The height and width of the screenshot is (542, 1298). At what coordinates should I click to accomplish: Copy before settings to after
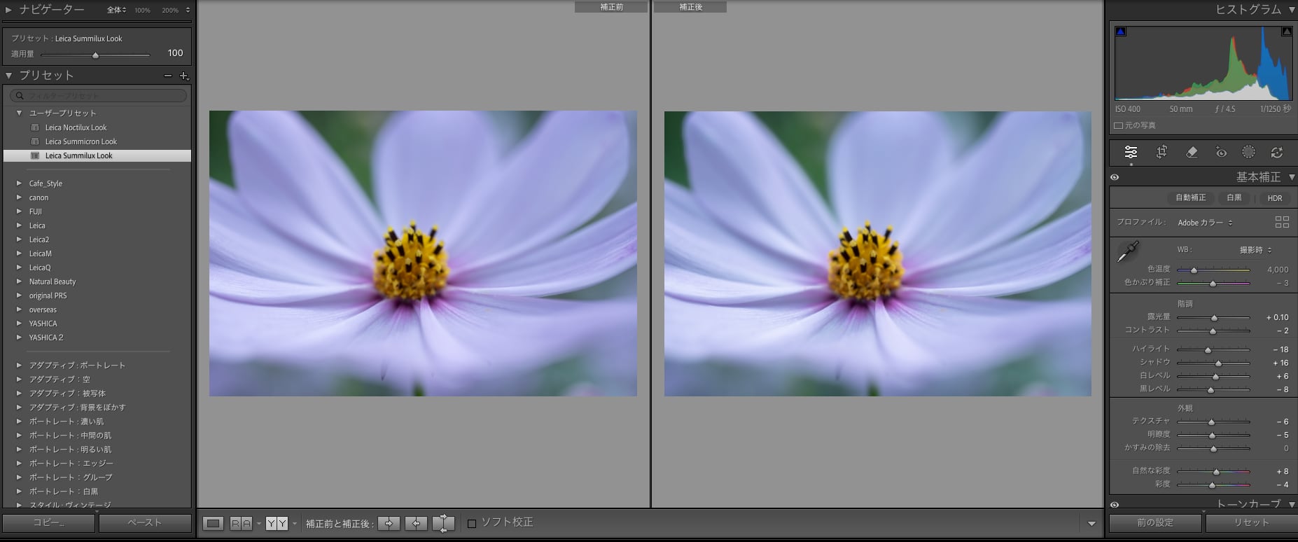(389, 523)
